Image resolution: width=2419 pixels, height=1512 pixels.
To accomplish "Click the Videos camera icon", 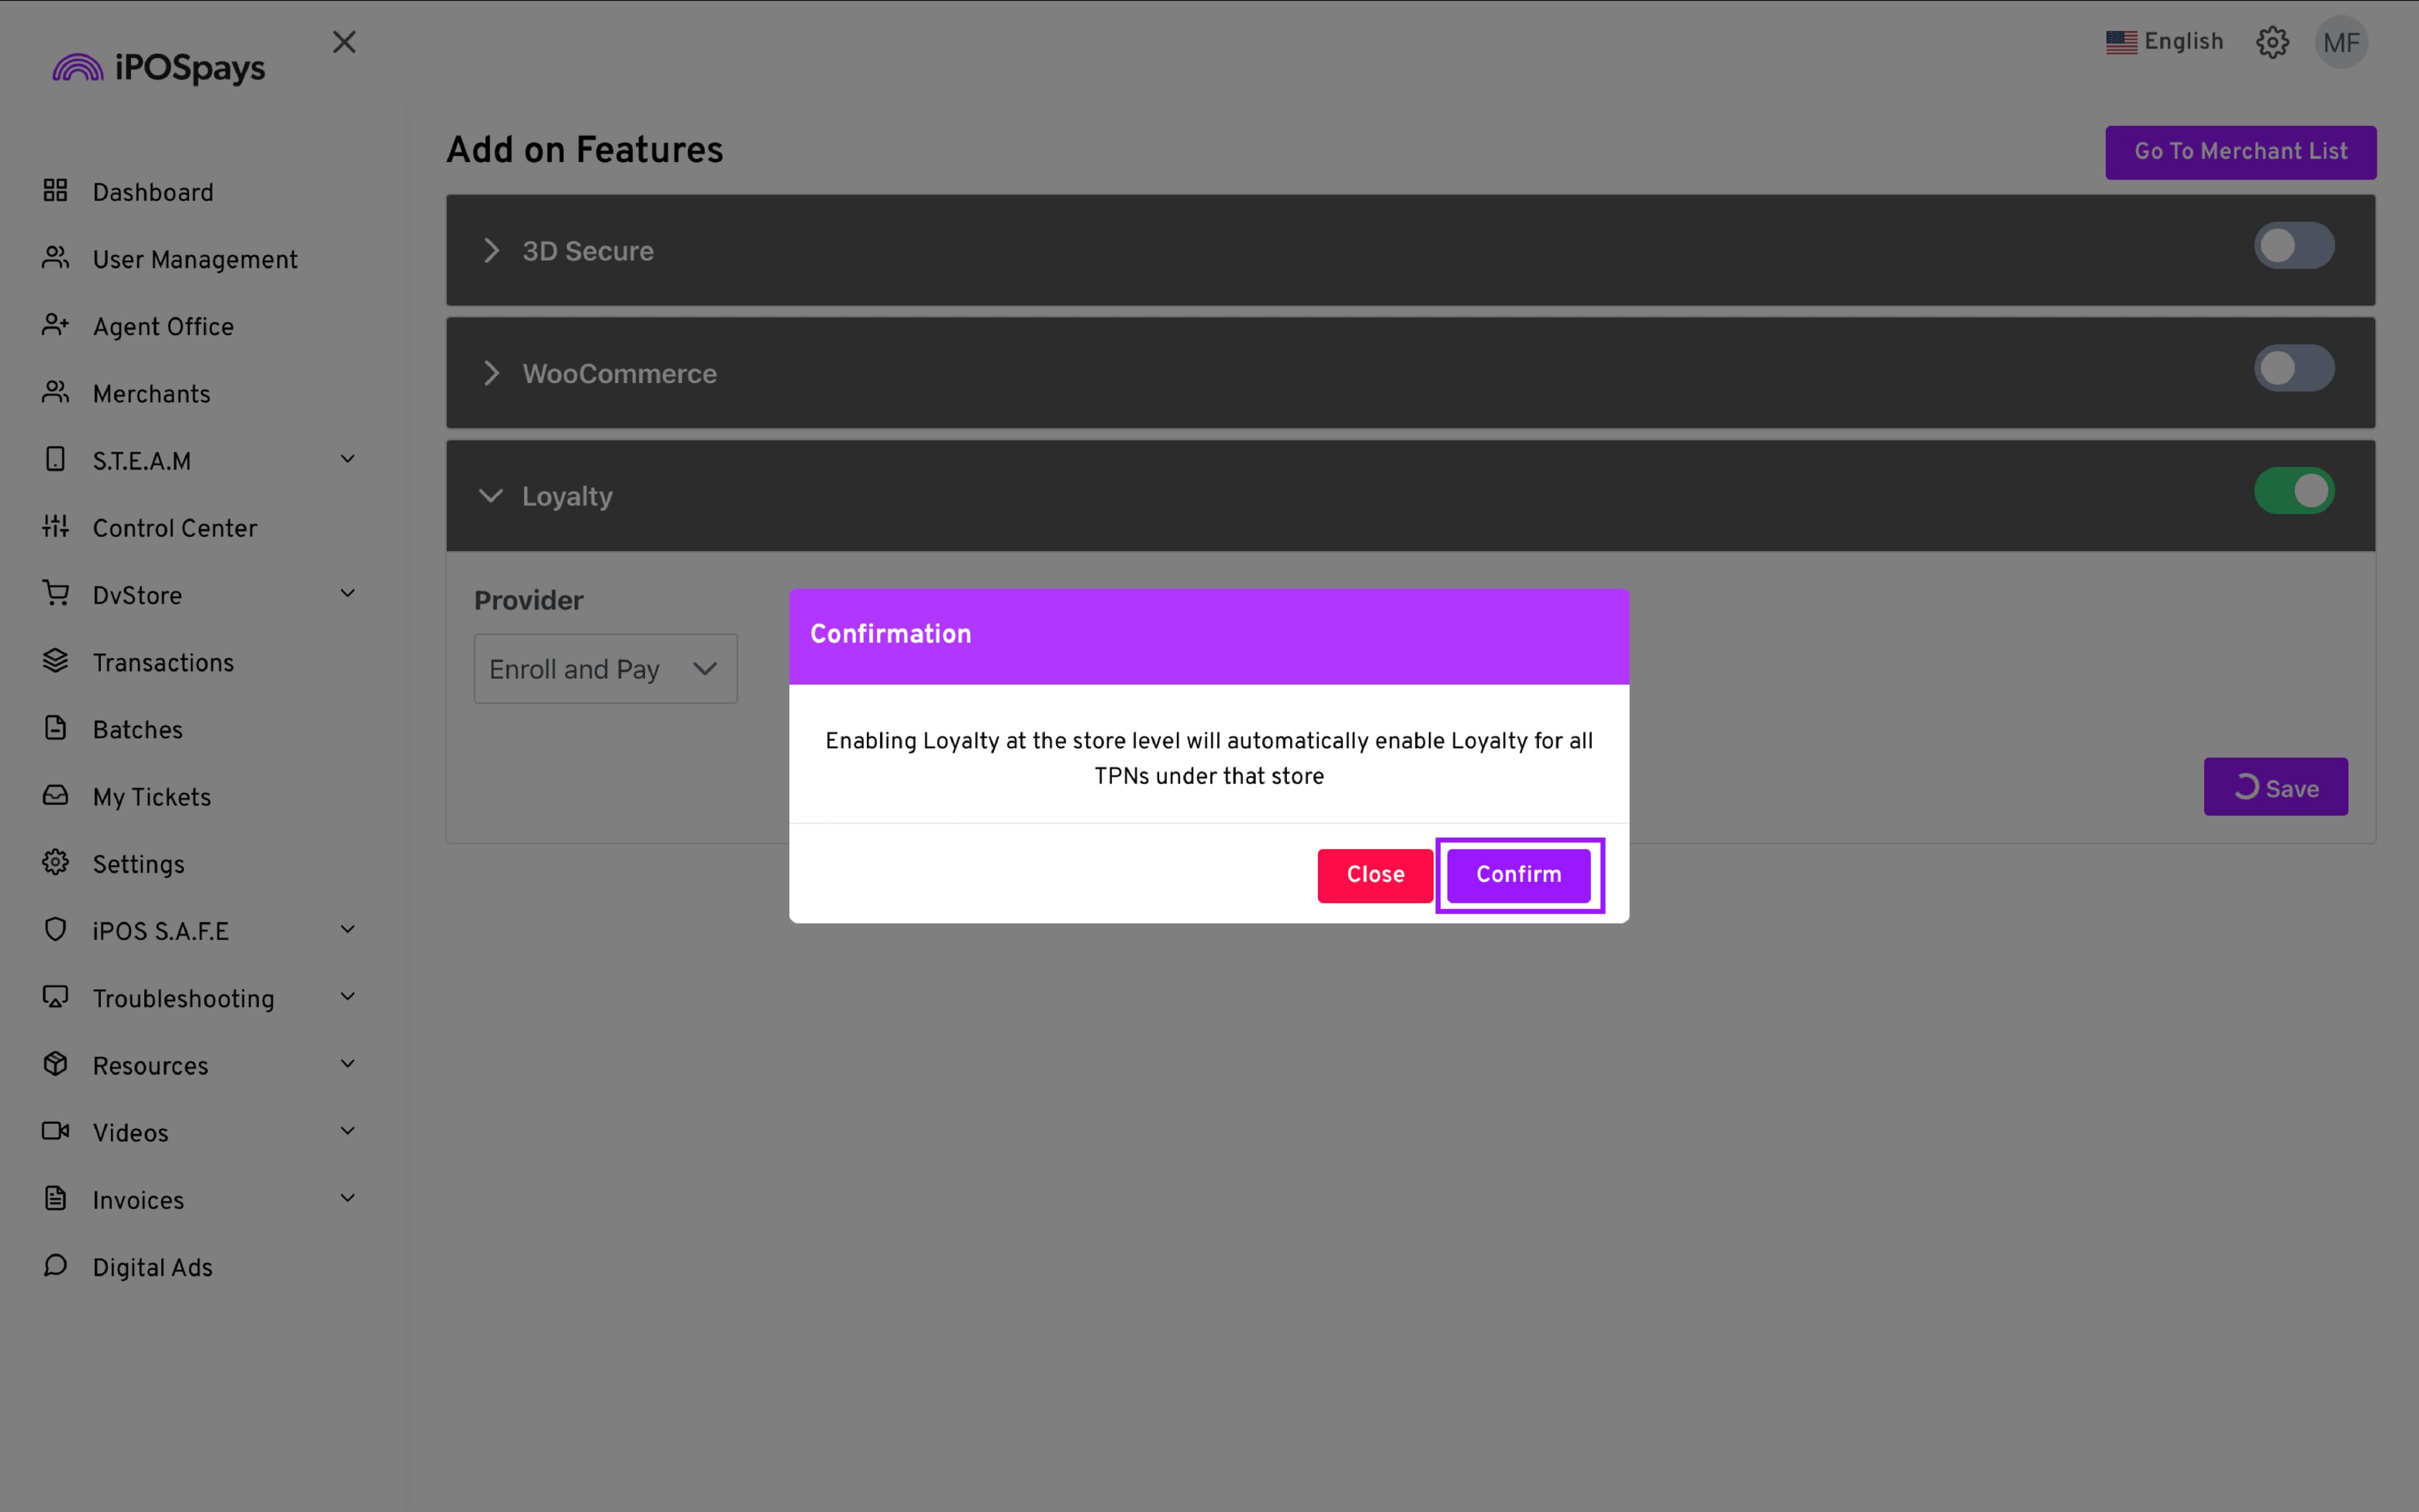I will pyautogui.click(x=55, y=1131).
